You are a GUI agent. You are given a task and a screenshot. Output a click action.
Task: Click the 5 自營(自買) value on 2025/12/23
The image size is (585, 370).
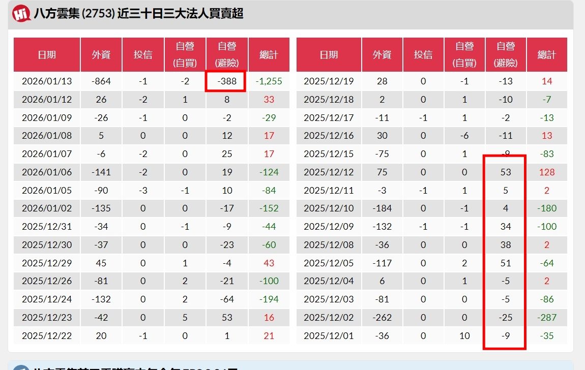click(185, 318)
